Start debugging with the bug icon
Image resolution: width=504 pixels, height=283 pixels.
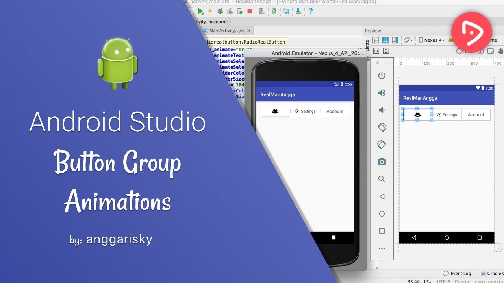(220, 11)
